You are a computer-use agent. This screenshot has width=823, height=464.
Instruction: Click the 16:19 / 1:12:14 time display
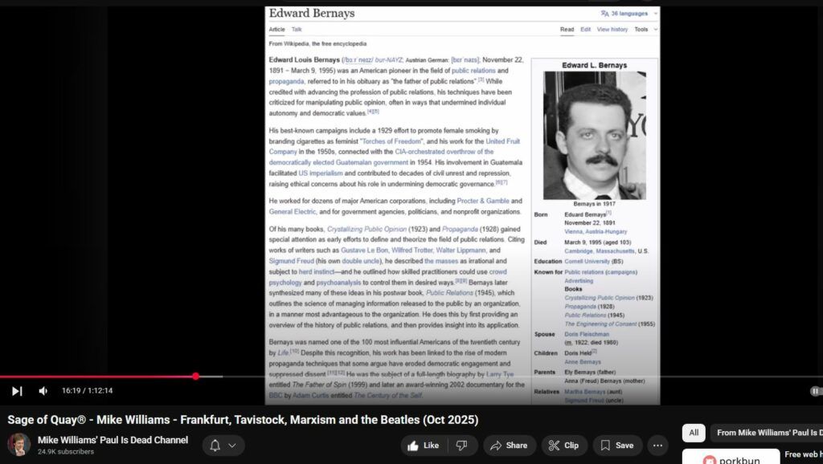coord(87,391)
